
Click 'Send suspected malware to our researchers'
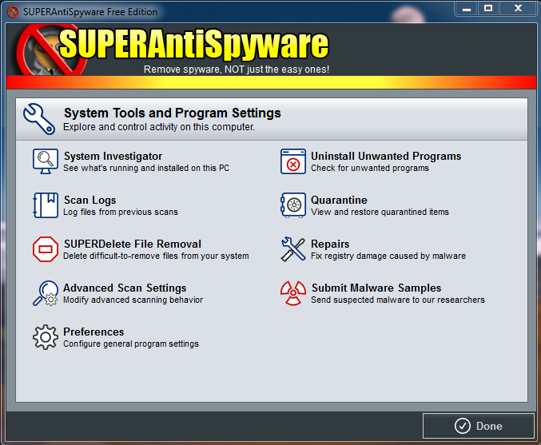397,300
